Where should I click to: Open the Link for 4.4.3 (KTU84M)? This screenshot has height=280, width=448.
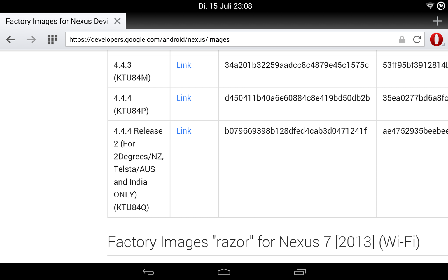click(184, 65)
